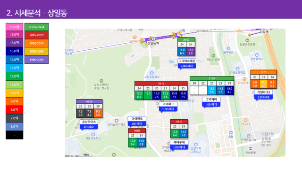Click the 2020-2024 green legend box
This screenshot has height=169, width=302.
coord(36,27)
